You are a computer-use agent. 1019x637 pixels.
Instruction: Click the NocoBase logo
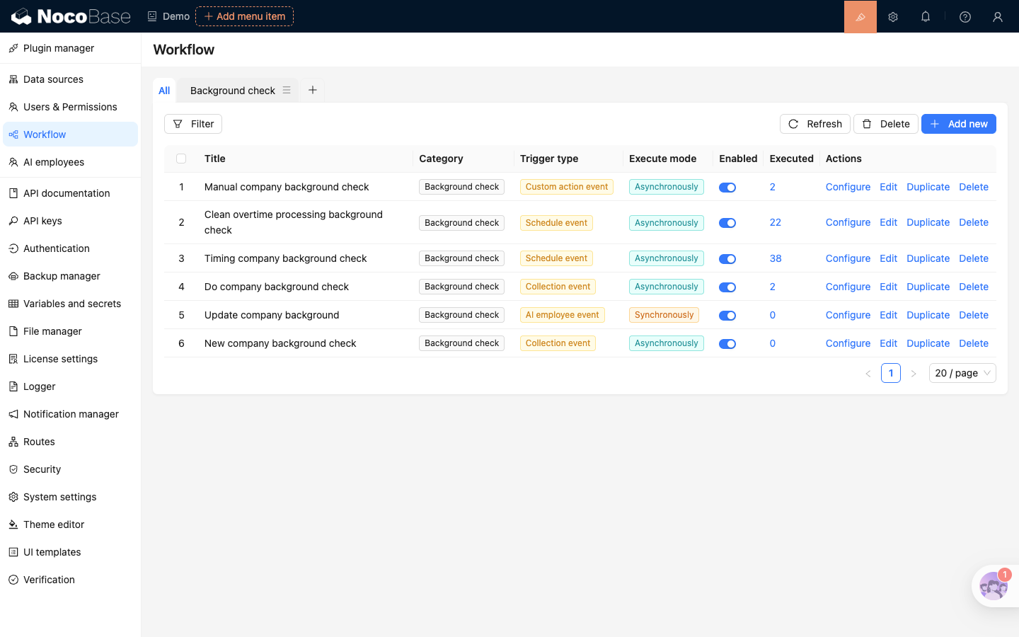click(71, 16)
